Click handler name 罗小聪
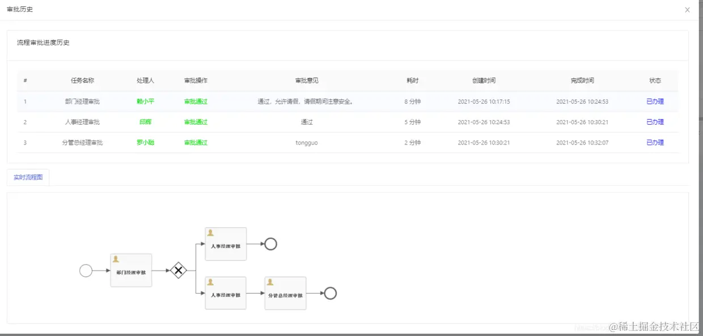Screen dimensions: 703x336 click(145, 142)
